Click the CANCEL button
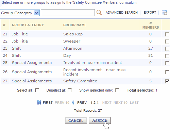 [x=76, y=120]
